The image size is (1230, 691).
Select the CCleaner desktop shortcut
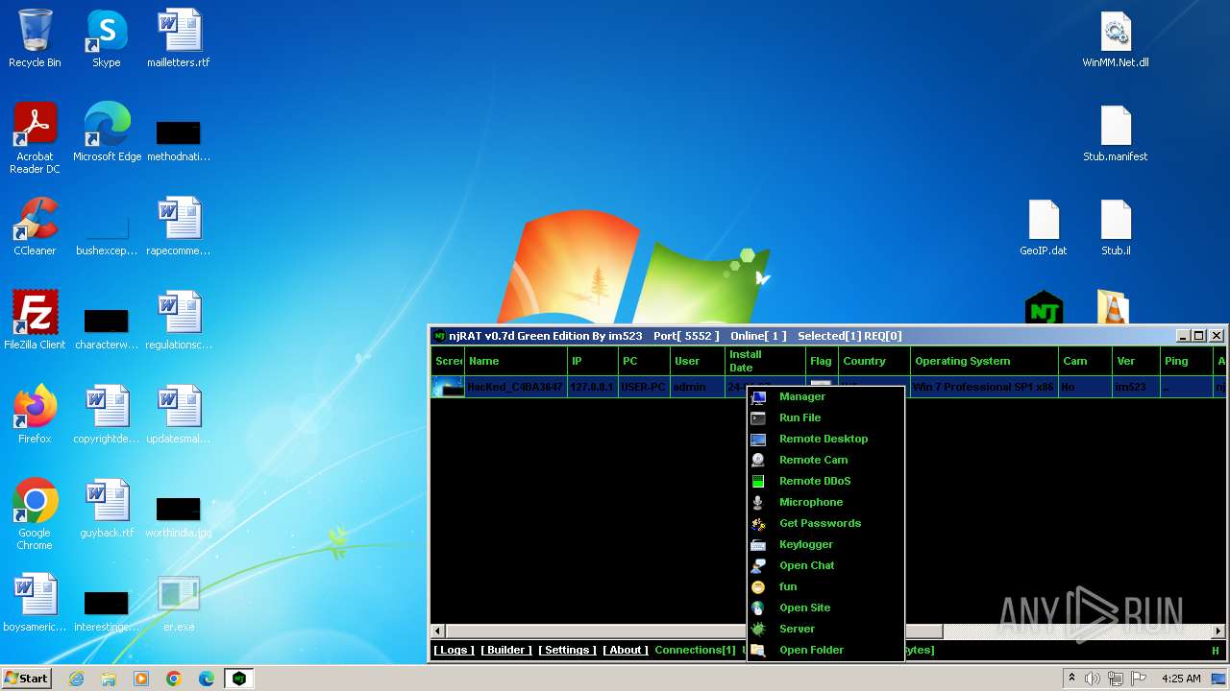(x=35, y=227)
